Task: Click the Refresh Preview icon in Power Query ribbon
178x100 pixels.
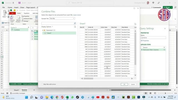Action: (18, 17)
